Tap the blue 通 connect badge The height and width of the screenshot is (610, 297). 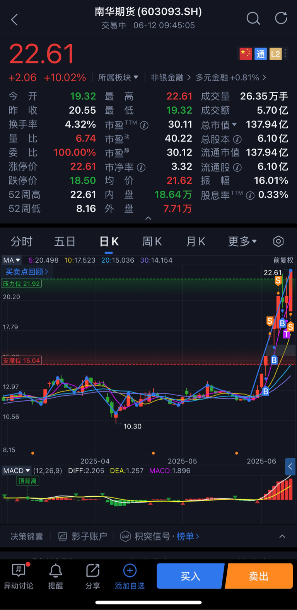(x=261, y=54)
